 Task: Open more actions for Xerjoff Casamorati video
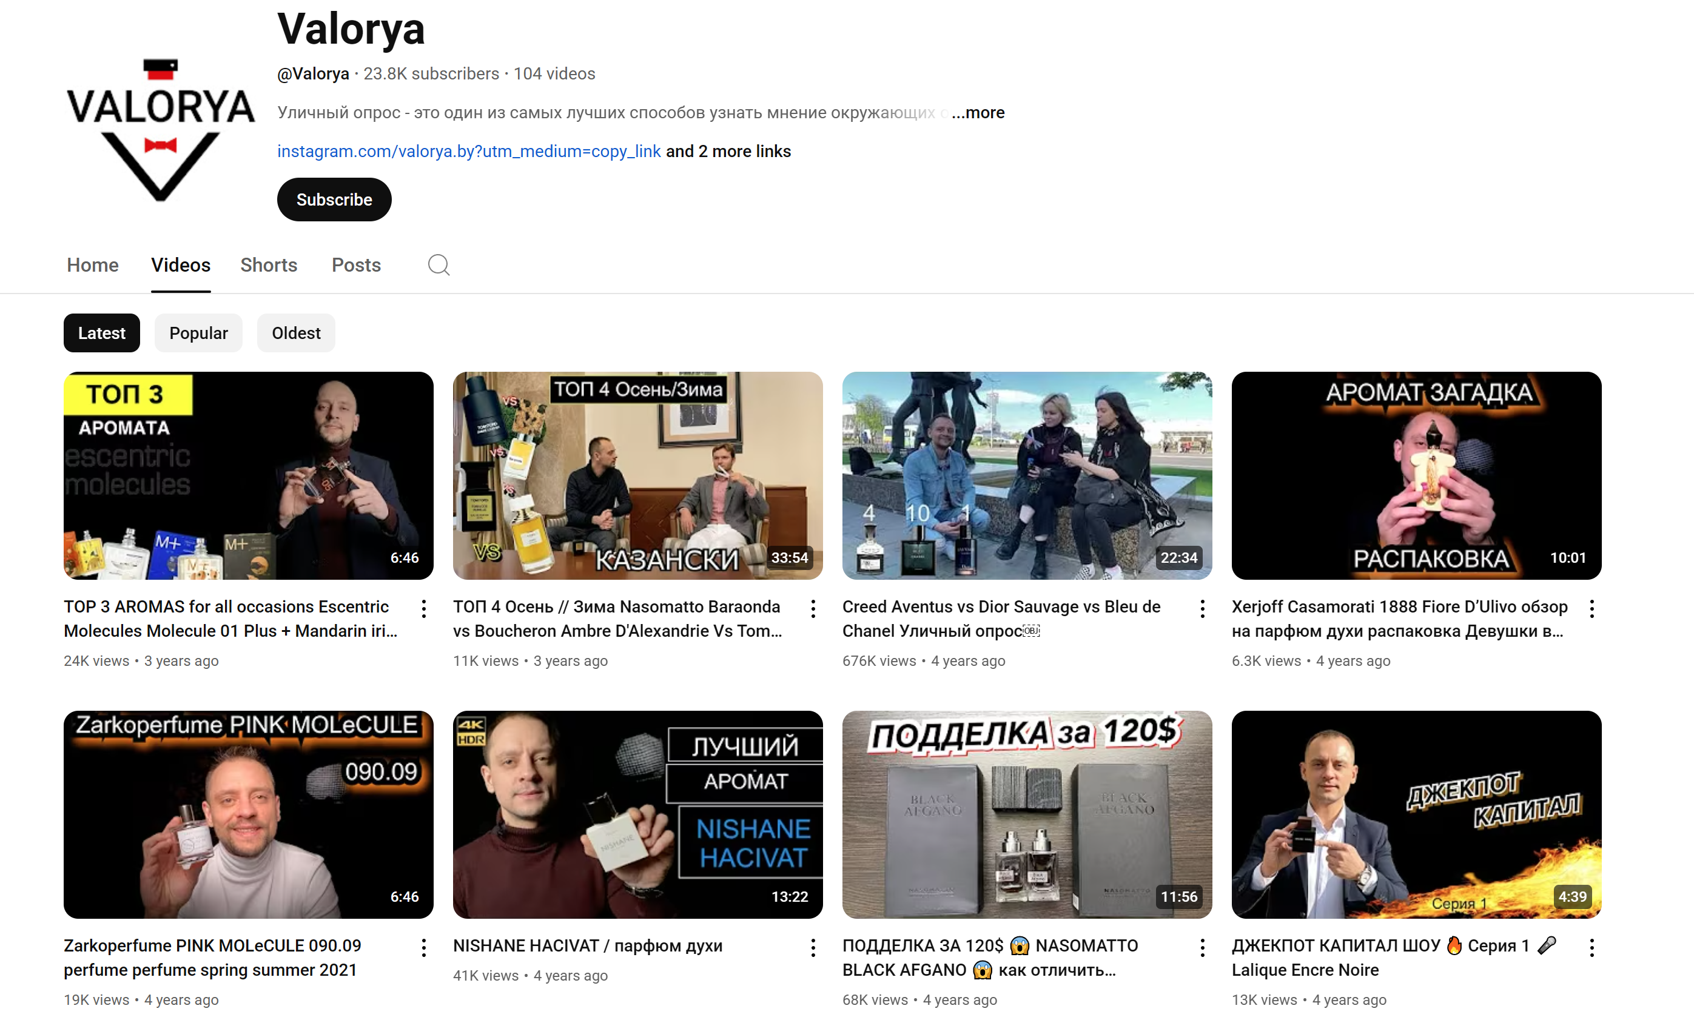1591,608
